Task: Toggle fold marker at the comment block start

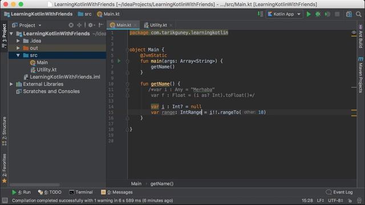Action: (x=127, y=90)
